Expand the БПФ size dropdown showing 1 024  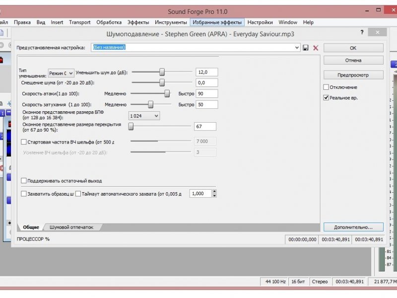pos(144,116)
